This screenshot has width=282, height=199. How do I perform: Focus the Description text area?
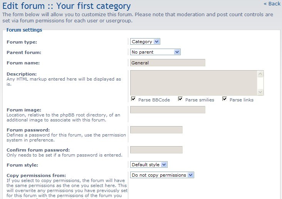tap(193, 83)
